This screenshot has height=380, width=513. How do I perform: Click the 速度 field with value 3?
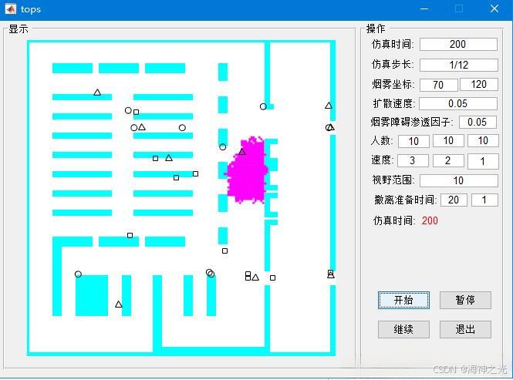click(x=413, y=160)
